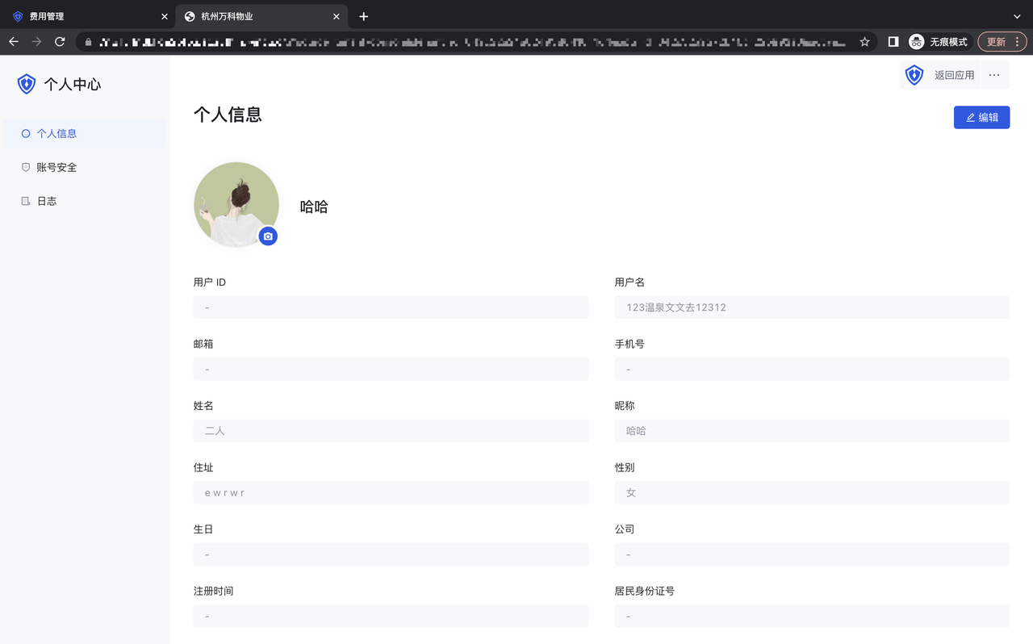This screenshot has height=644, width=1033.
Task: Open the 更新 browser update menu
Action: coord(1002,42)
